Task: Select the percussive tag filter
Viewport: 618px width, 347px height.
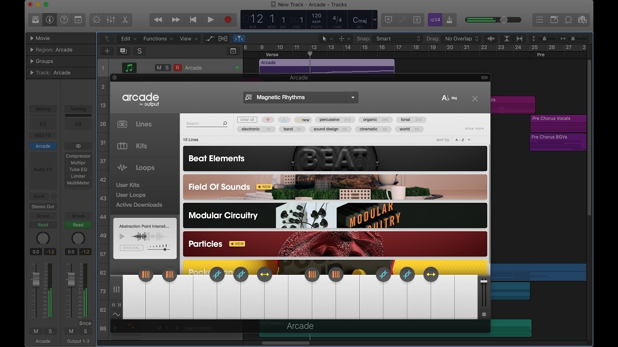Action: 335,120
